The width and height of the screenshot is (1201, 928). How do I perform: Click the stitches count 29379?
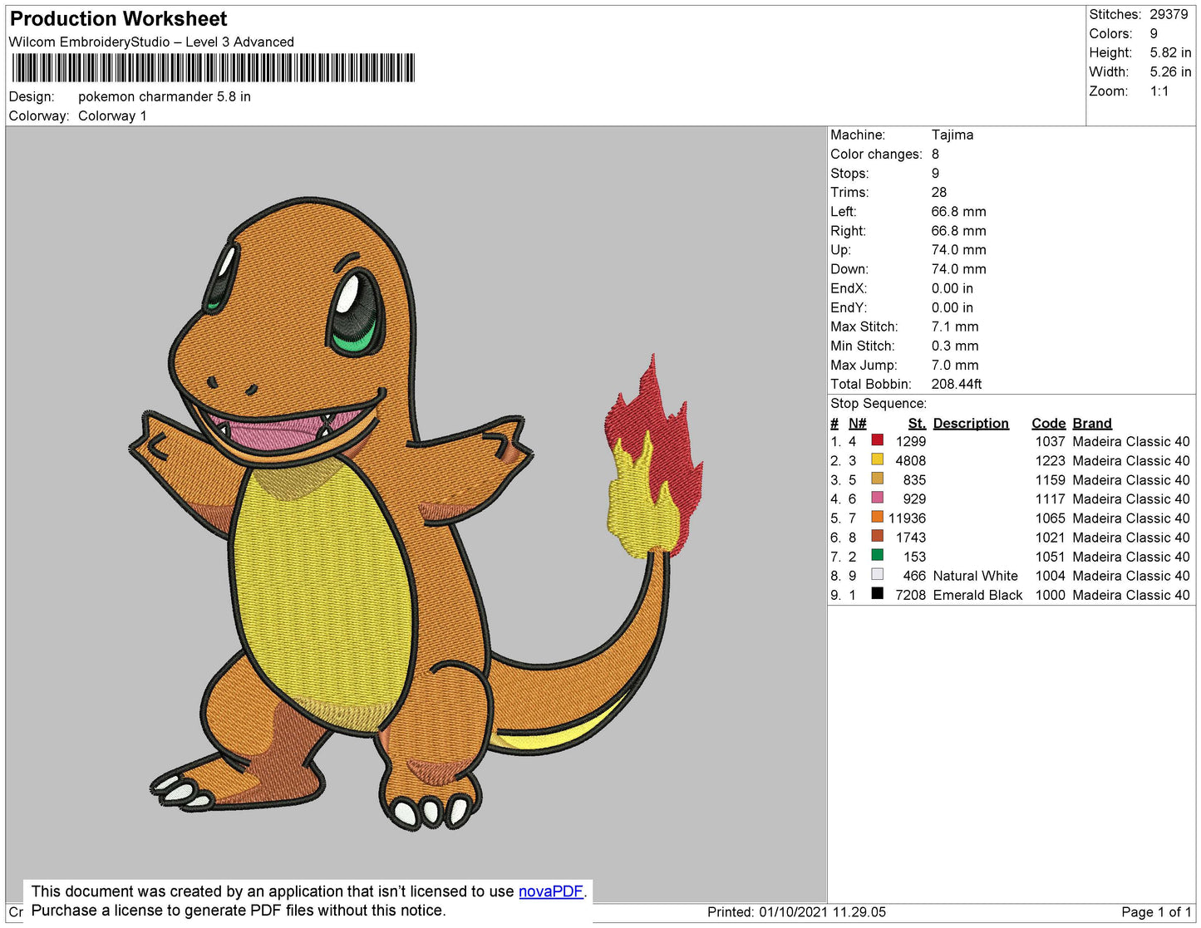click(1169, 14)
